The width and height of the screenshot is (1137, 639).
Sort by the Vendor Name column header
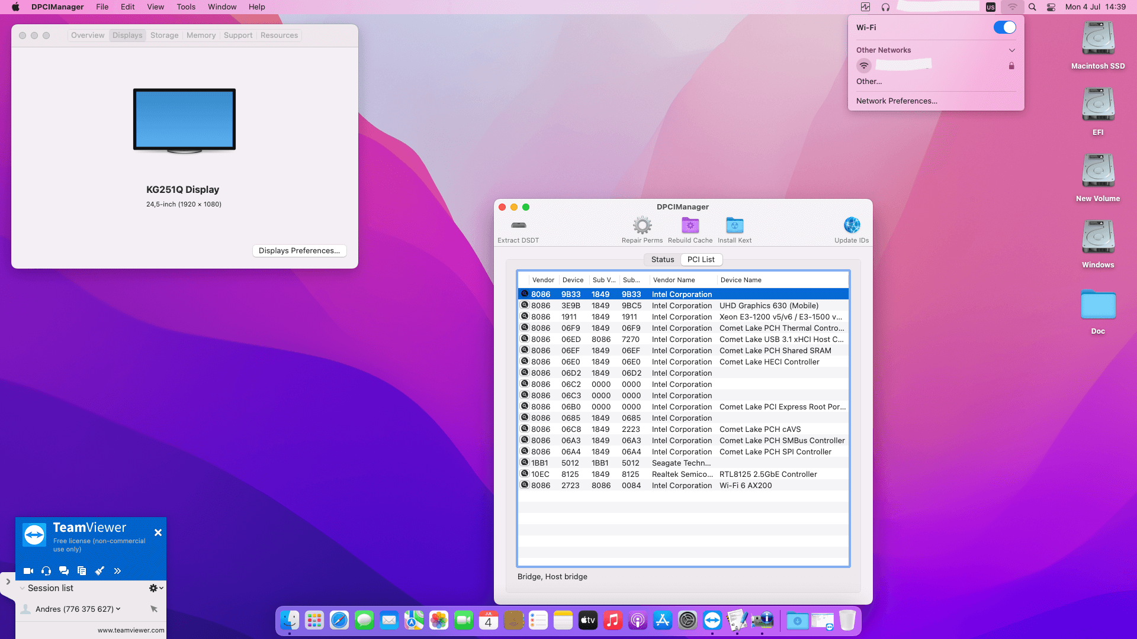(x=683, y=280)
